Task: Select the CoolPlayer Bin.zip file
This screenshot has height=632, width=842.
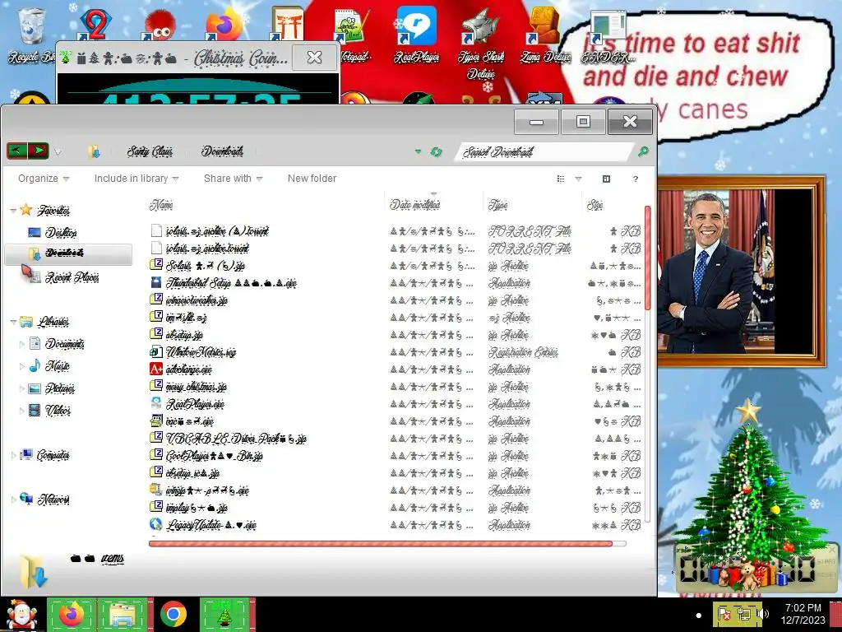Action: [x=215, y=456]
